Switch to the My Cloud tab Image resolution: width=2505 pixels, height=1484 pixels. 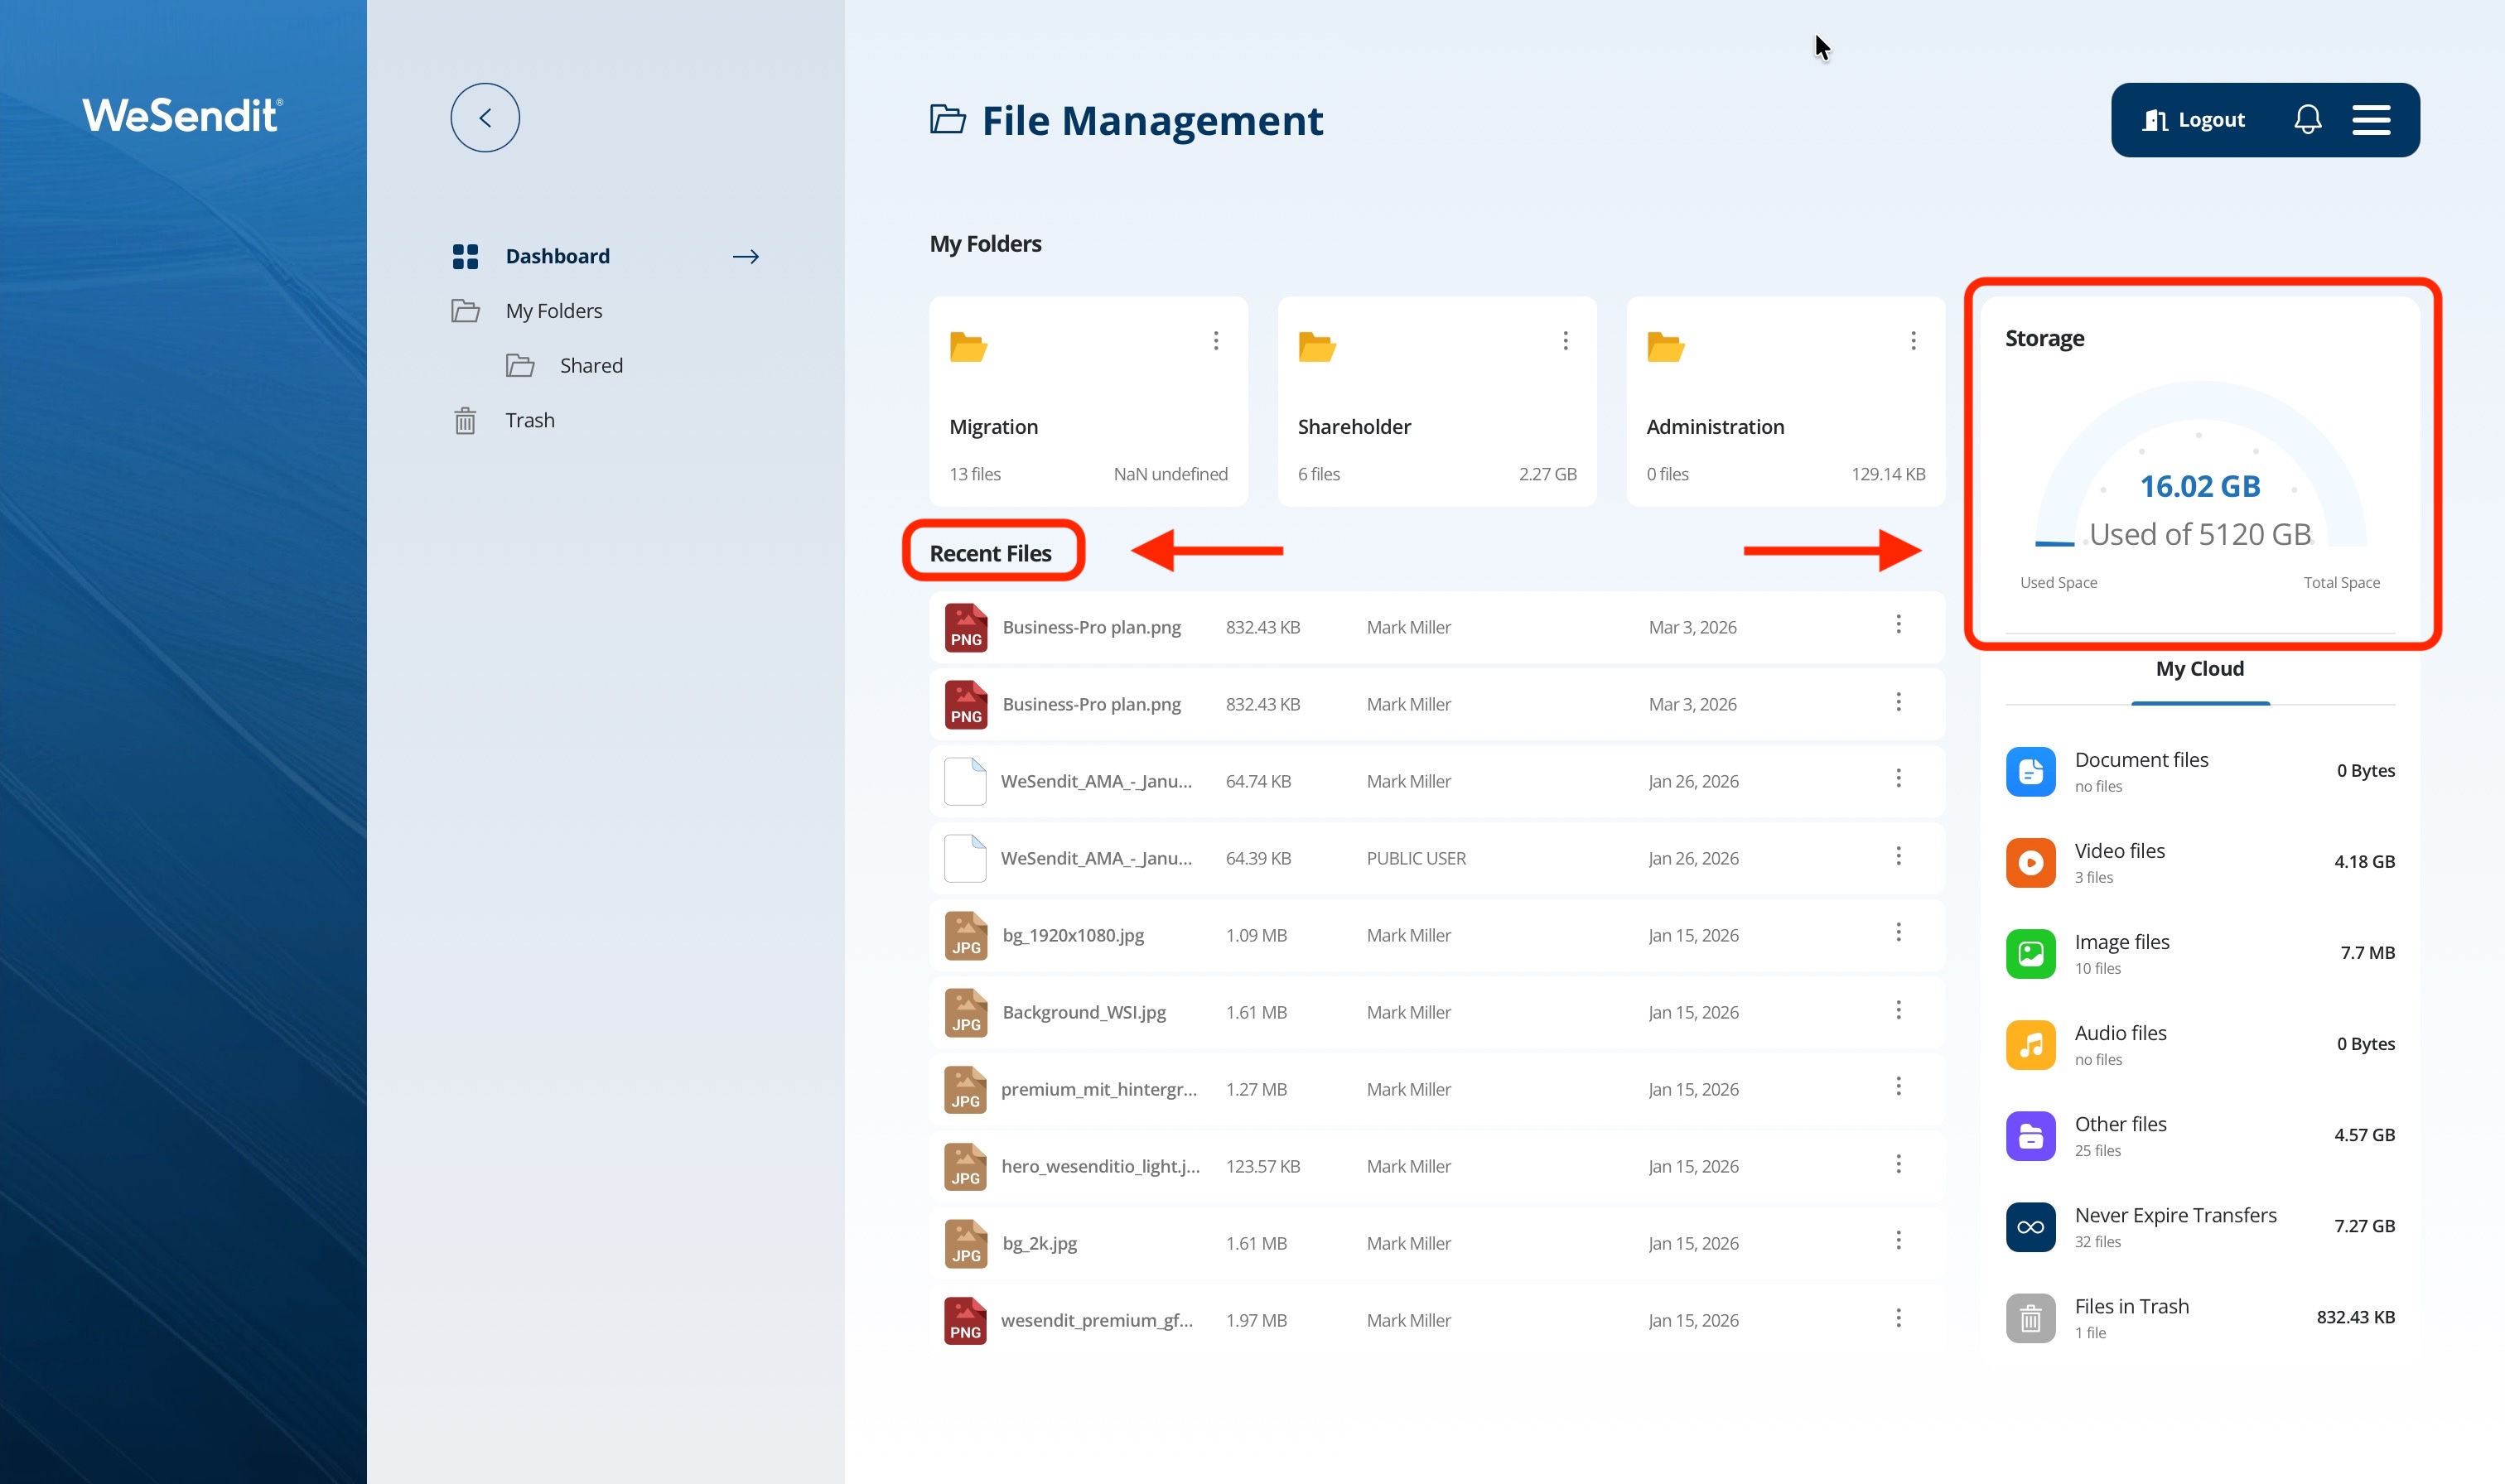(2199, 669)
